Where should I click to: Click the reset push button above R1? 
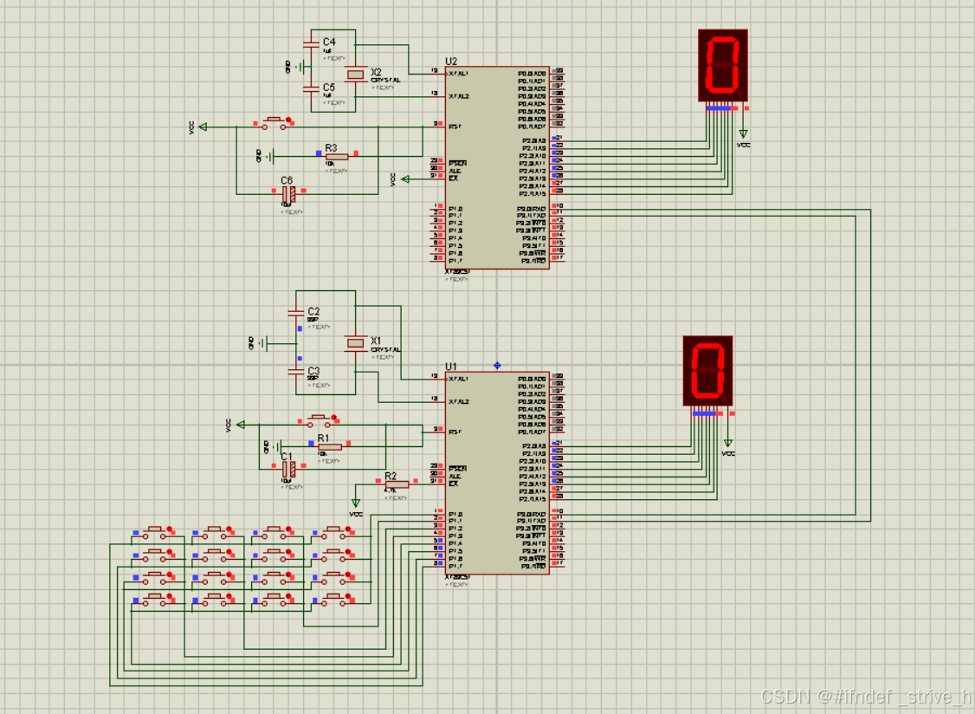tap(319, 420)
